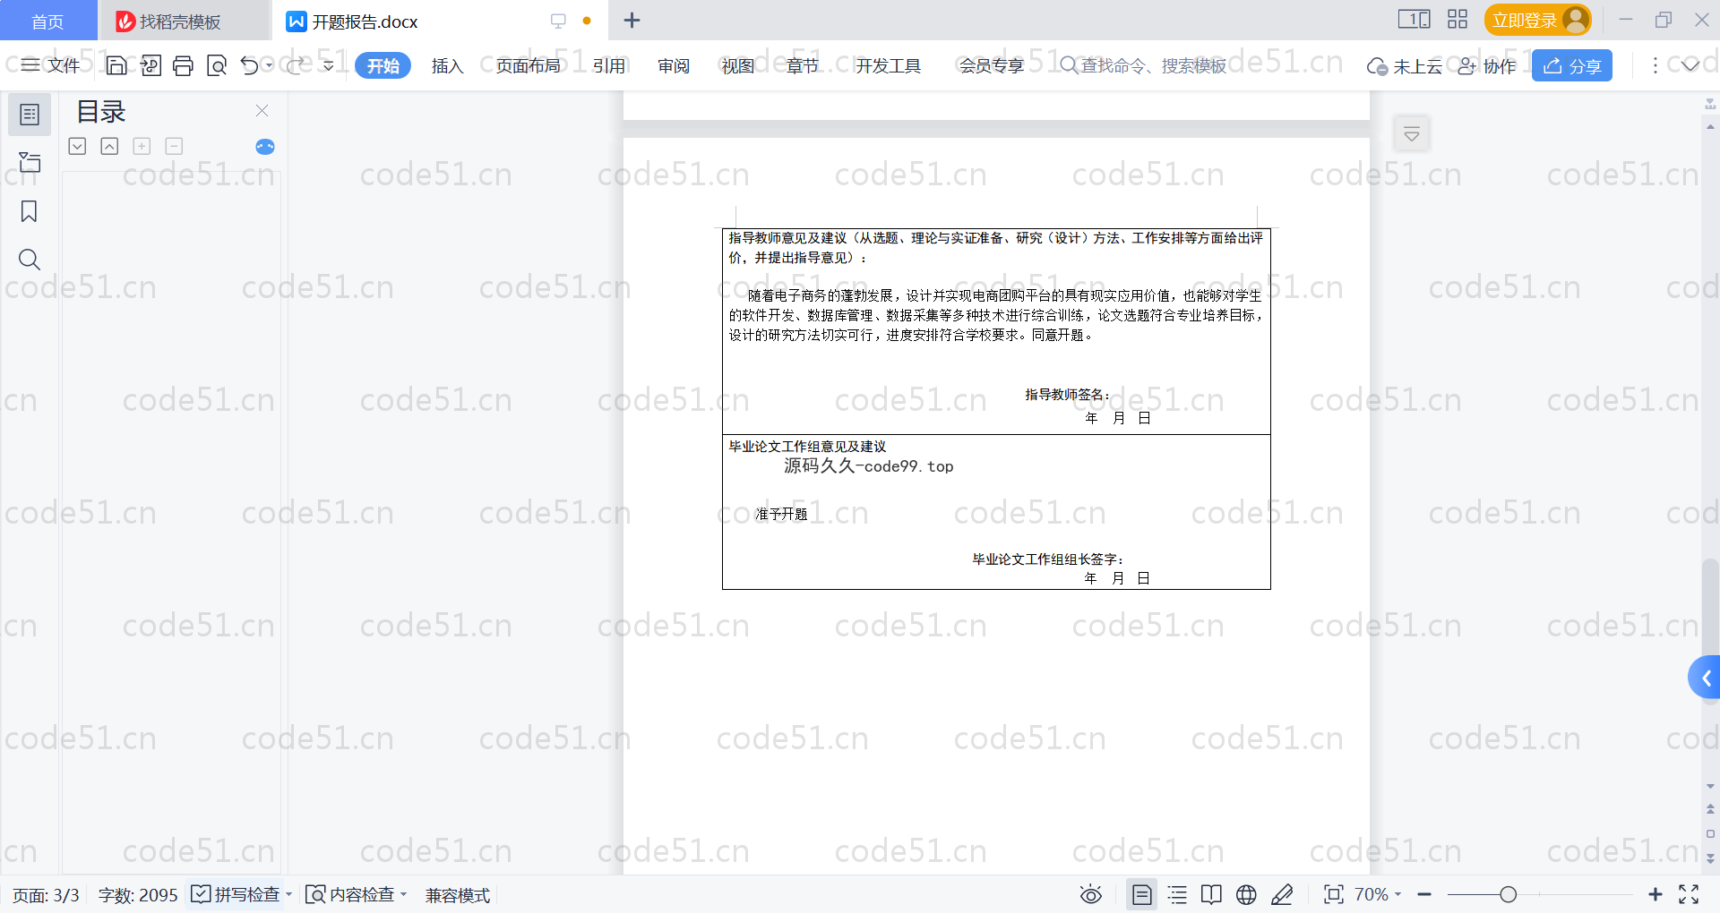This screenshot has height=913, width=1720.
Task: Click the 协作 collaboration button
Action: pos(1487,66)
